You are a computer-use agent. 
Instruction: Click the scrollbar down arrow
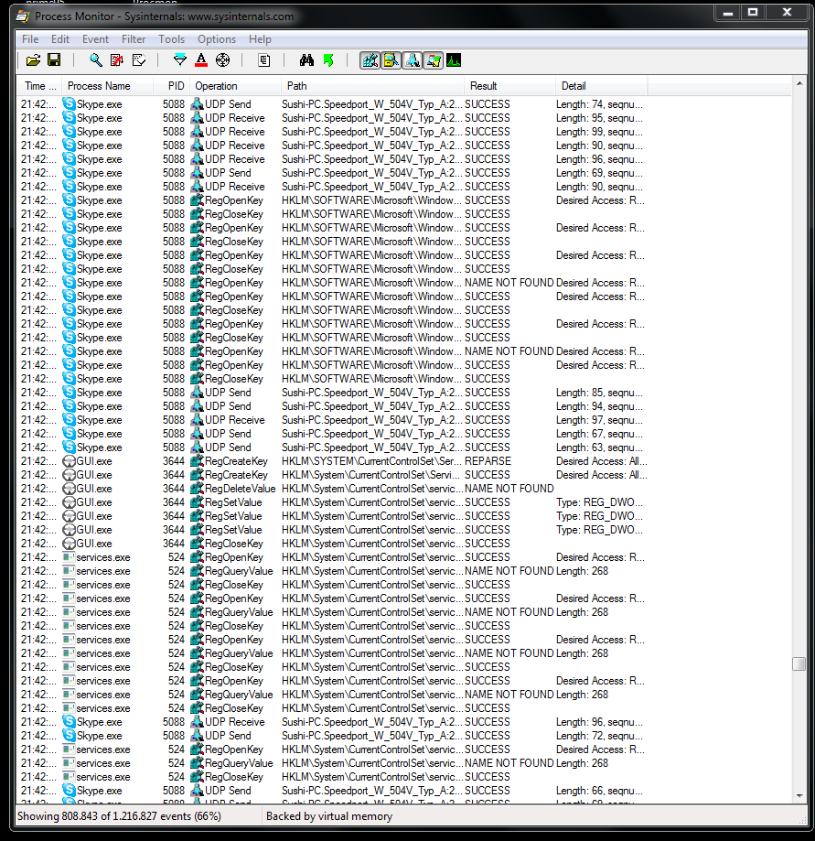pyautogui.click(x=799, y=796)
